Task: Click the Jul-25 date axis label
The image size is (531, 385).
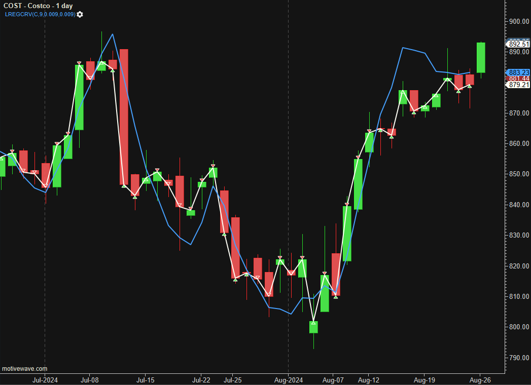Action: point(233,380)
